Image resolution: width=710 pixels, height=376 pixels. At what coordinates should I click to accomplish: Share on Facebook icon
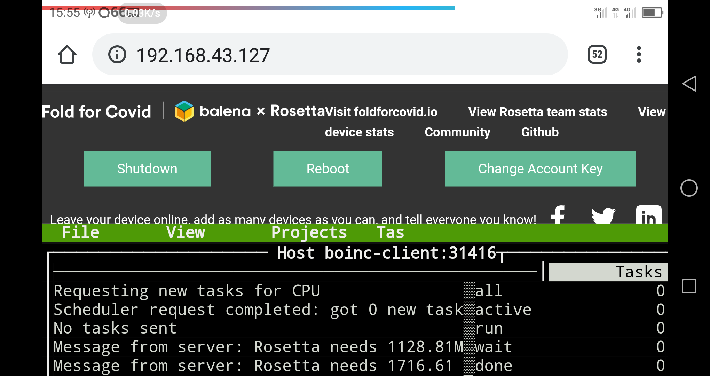558,214
